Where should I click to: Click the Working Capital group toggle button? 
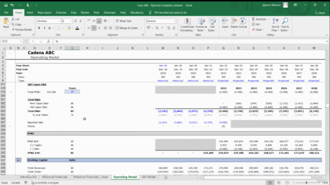19,160
